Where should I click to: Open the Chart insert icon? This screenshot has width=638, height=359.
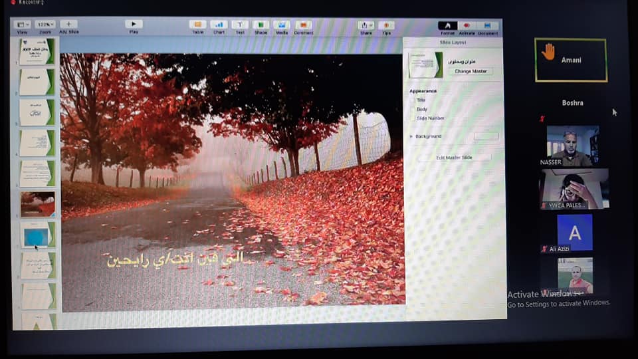tap(219, 25)
